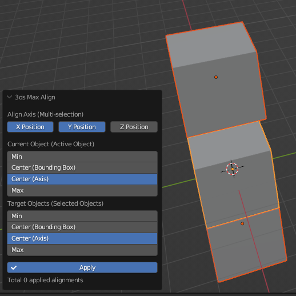Collapse the 3ds Max Align panel
296x296 pixels.
[10, 97]
